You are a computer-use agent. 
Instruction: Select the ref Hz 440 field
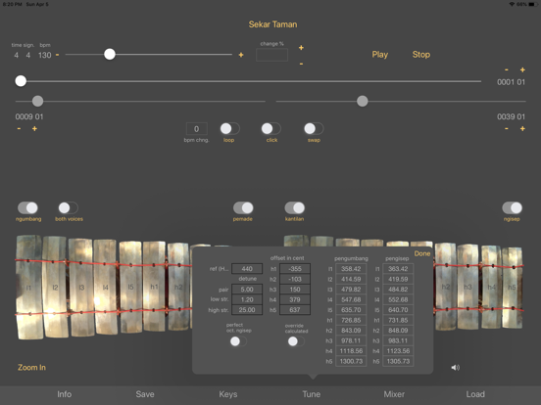[x=247, y=269]
